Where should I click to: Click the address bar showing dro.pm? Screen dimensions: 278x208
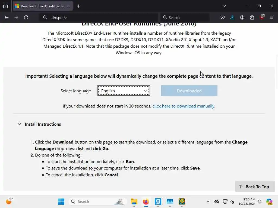[x=99, y=18]
